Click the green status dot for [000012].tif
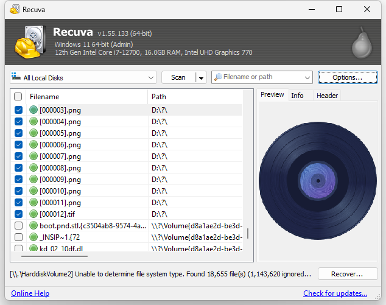Viewport: 386px width, 305px height. [x=33, y=214]
